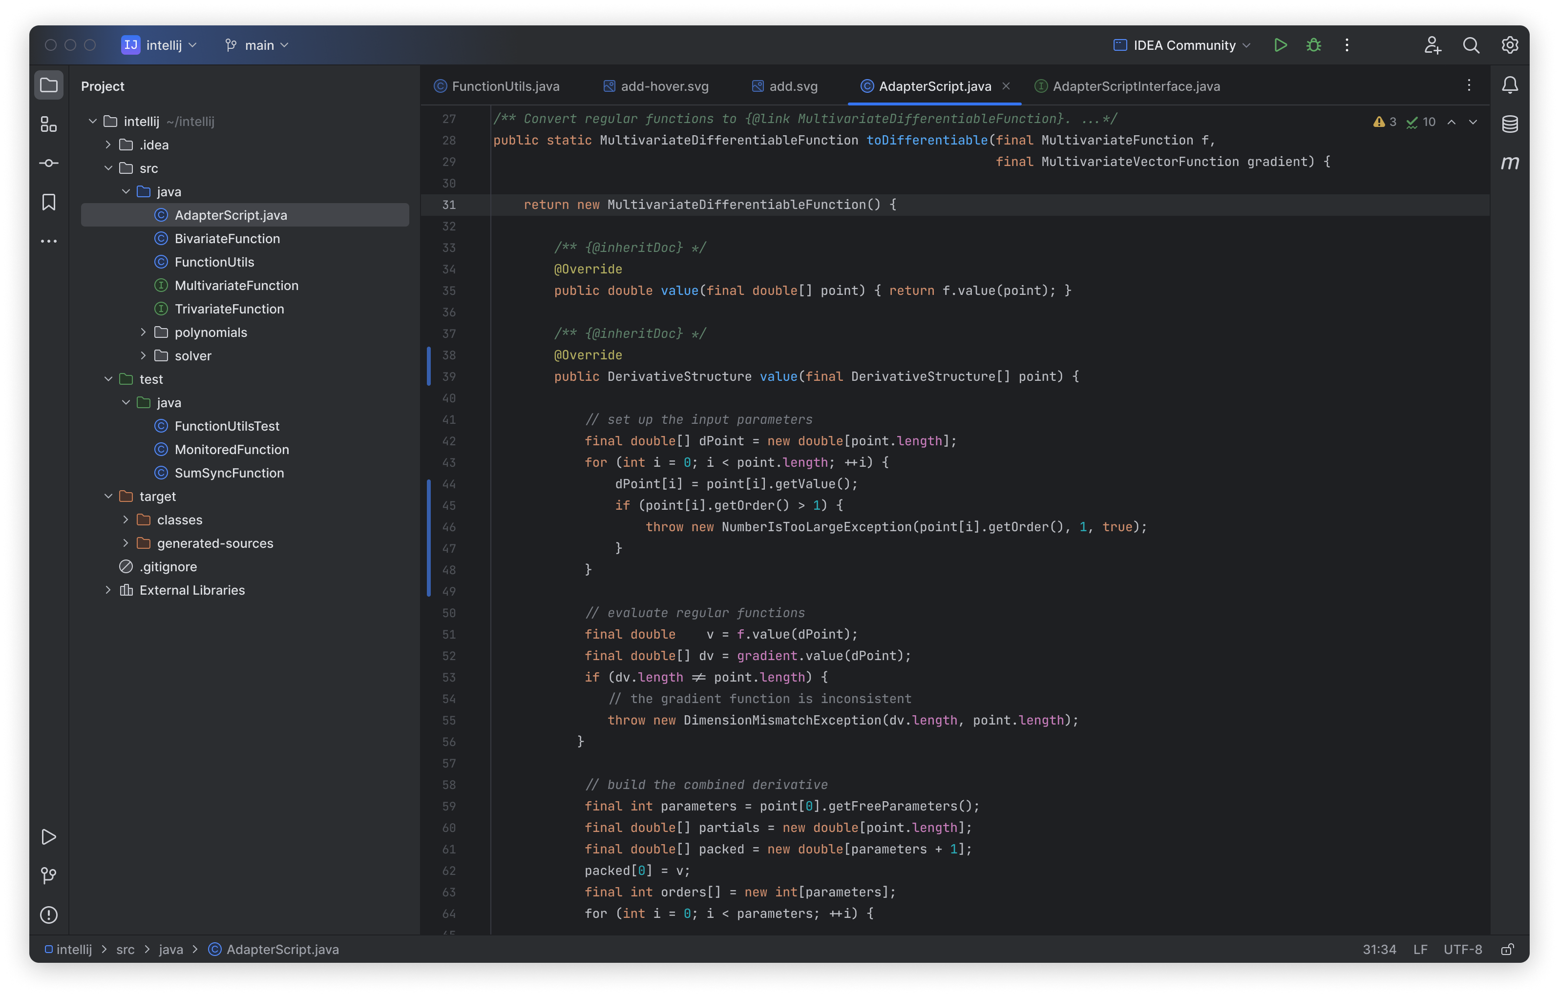Toggle read-only lock in status bar
1559x996 pixels.
click(x=1507, y=950)
